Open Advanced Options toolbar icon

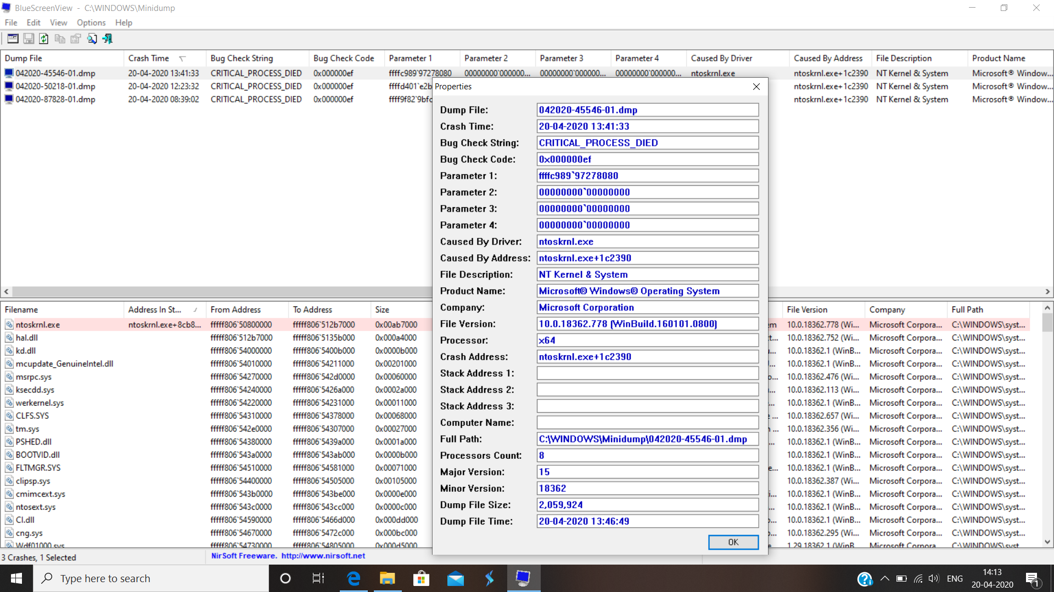(x=13, y=39)
